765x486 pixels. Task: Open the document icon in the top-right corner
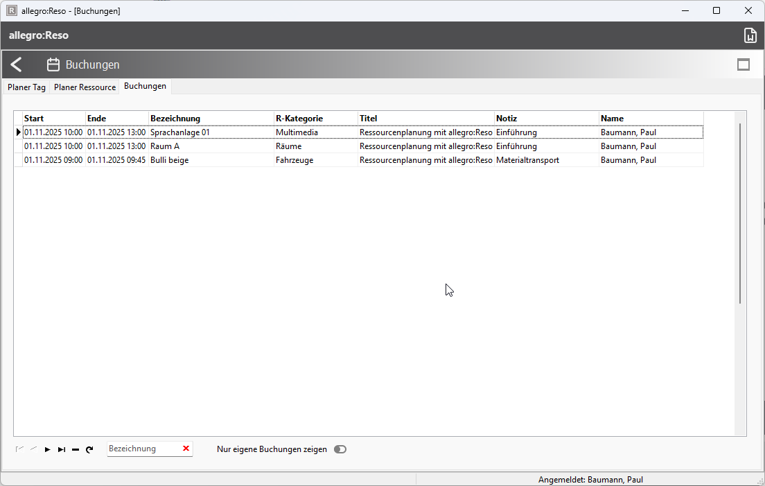749,36
